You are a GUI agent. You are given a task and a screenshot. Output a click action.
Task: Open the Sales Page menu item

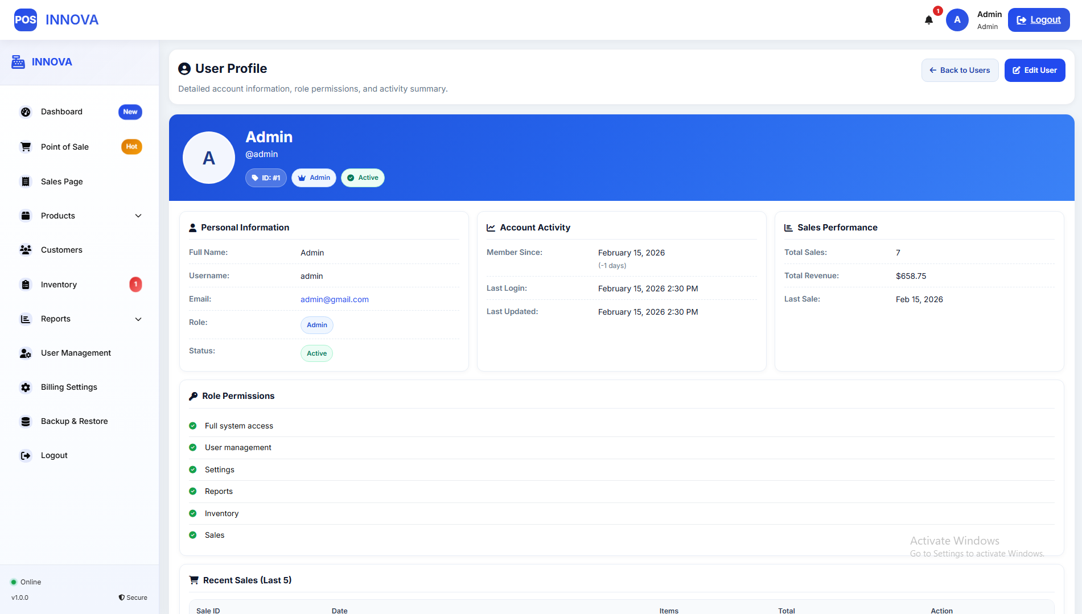62,182
